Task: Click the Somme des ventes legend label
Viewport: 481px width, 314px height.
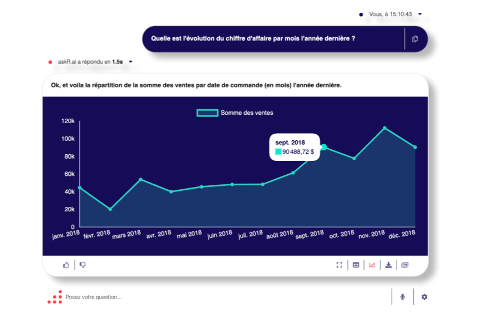Action: [x=247, y=113]
